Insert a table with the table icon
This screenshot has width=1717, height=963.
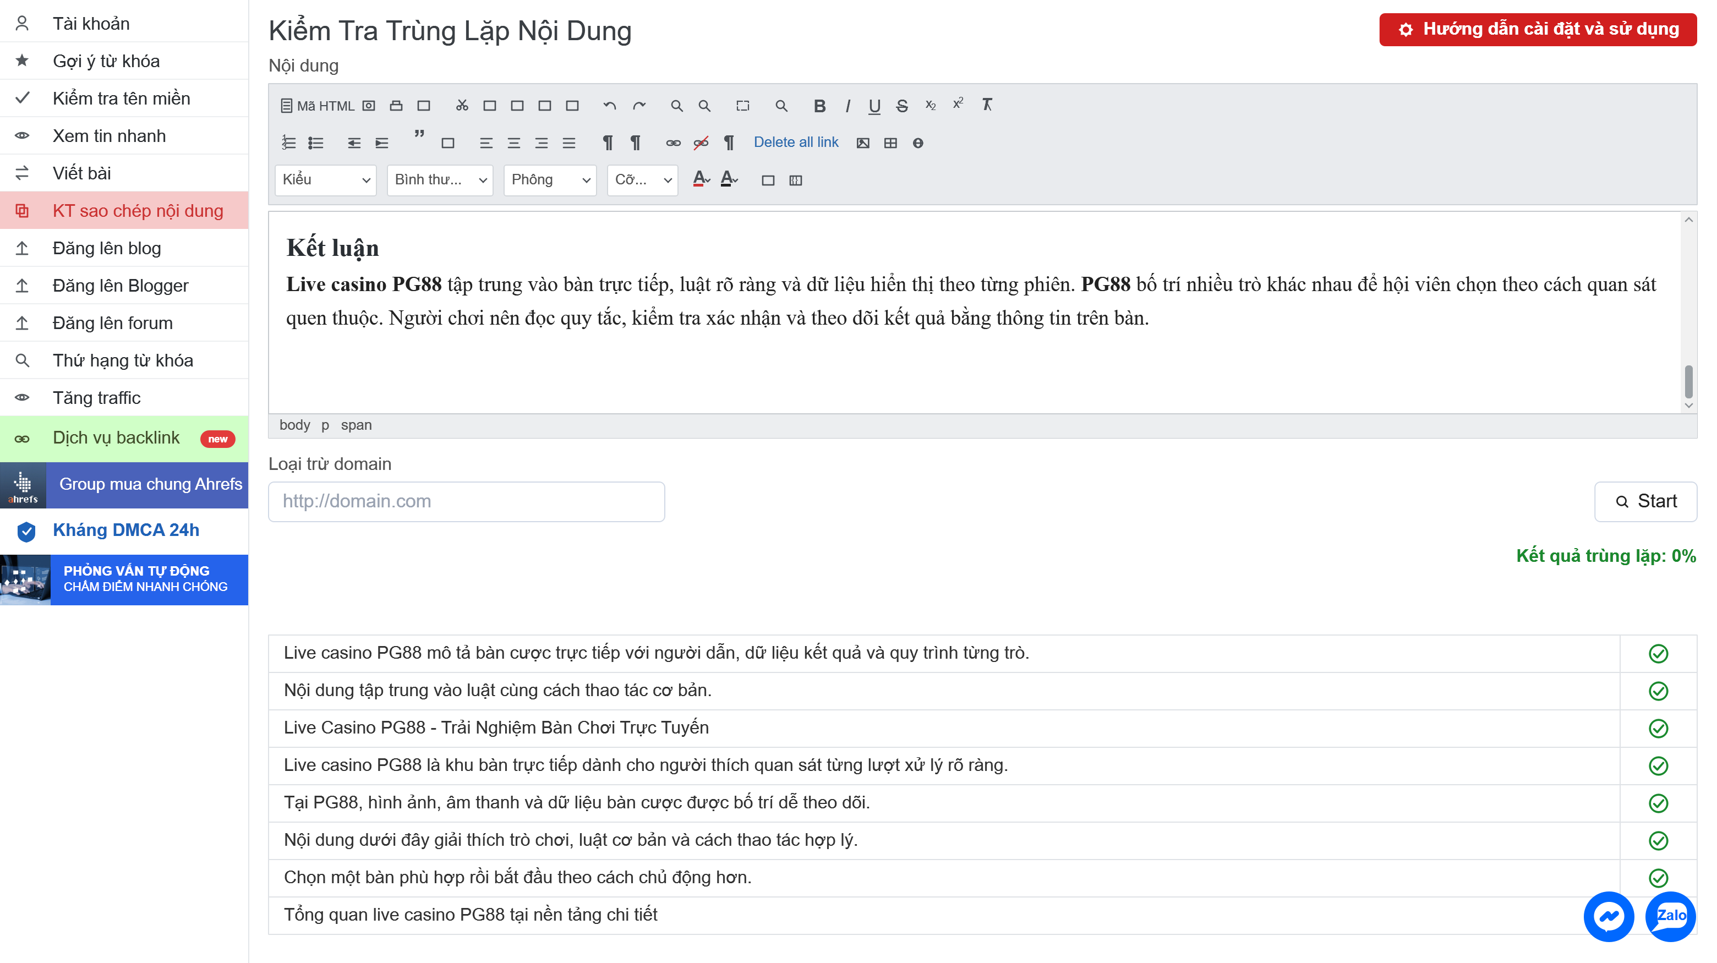point(890,143)
